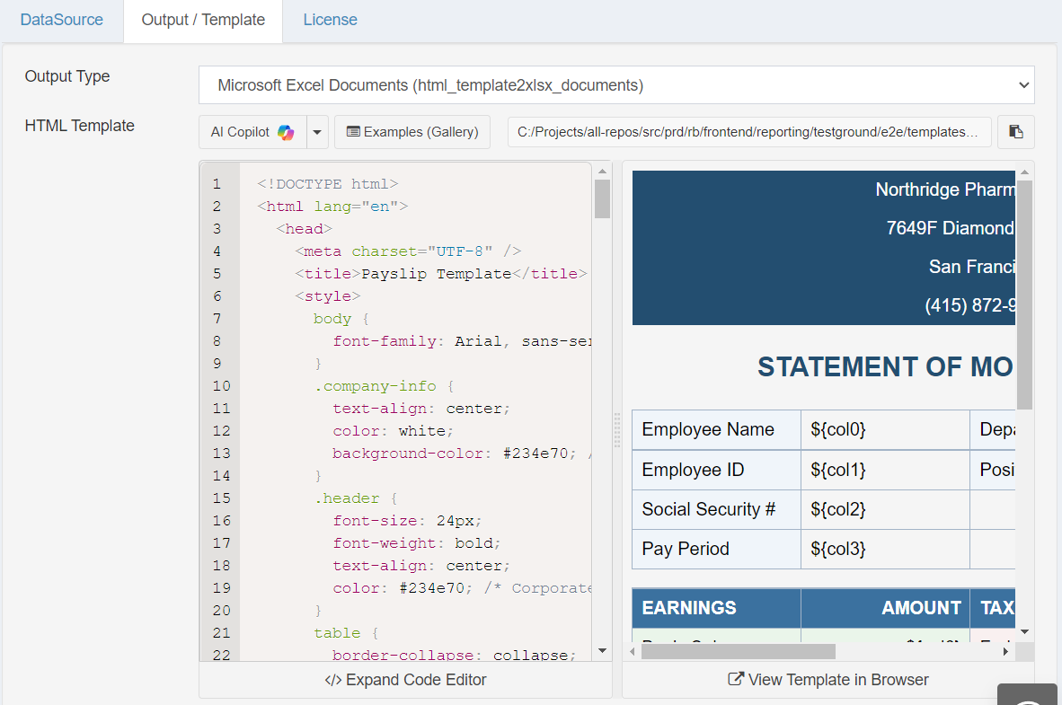This screenshot has width=1062, height=705.
Task: Click the (415) 872 phone line
Action: tap(969, 305)
